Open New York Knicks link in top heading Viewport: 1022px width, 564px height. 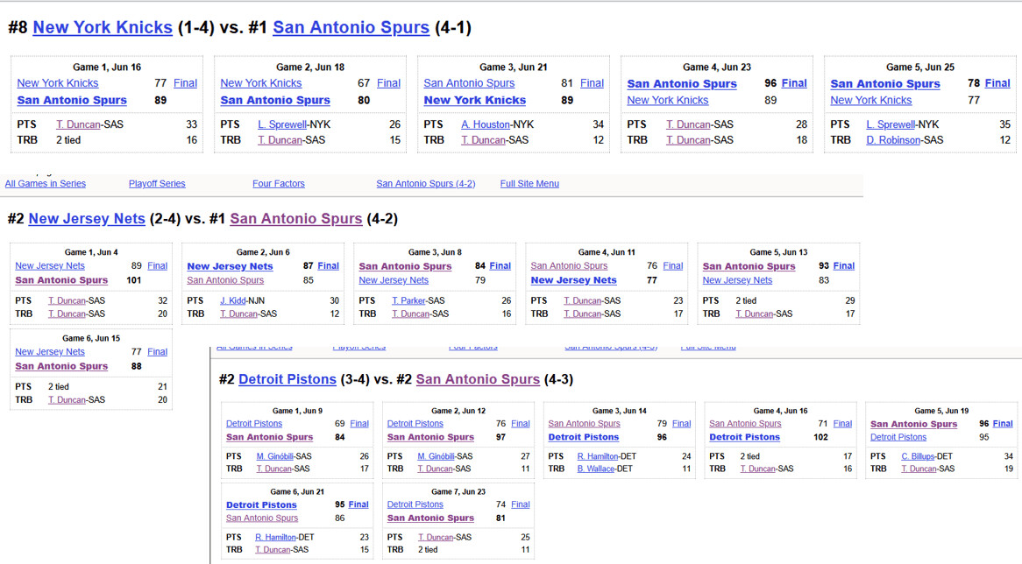pos(103,27)
